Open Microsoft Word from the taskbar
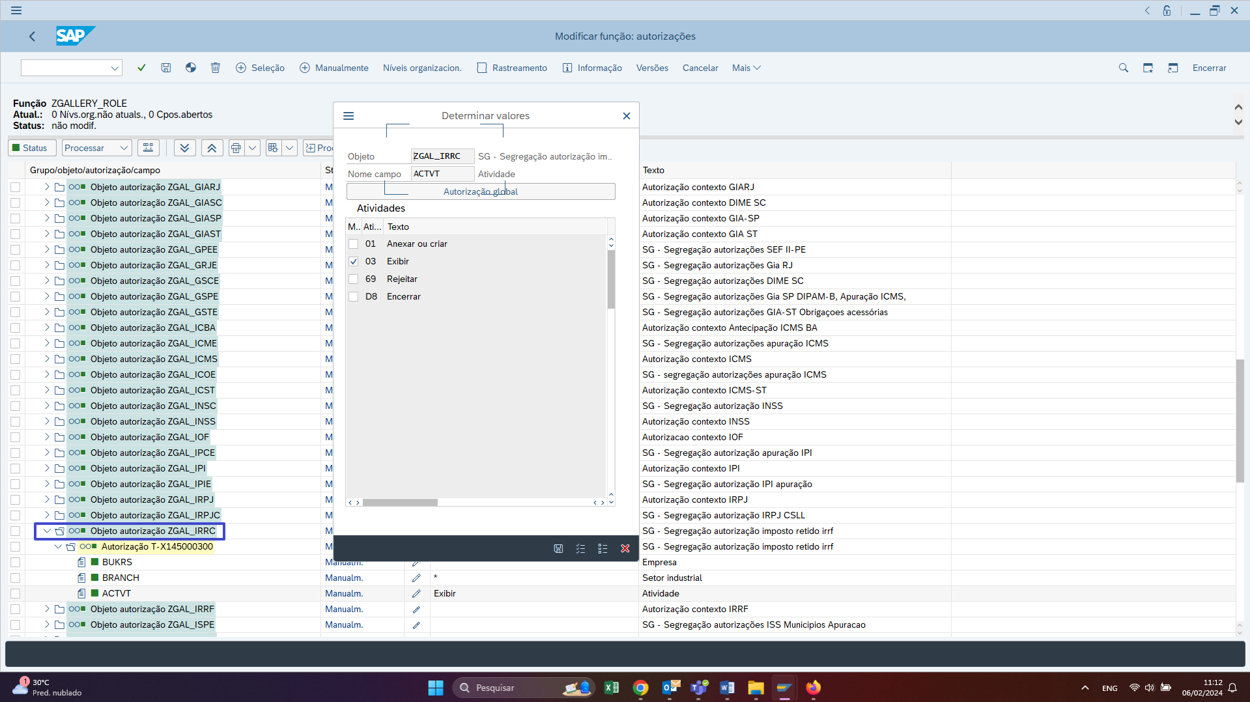The width and height of the screenshot is (1250, 702). tap(727, 688)
